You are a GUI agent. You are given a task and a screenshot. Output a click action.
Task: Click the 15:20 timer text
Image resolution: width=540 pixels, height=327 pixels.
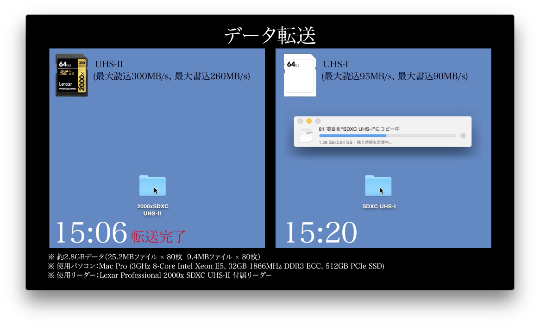click(321, 232)
